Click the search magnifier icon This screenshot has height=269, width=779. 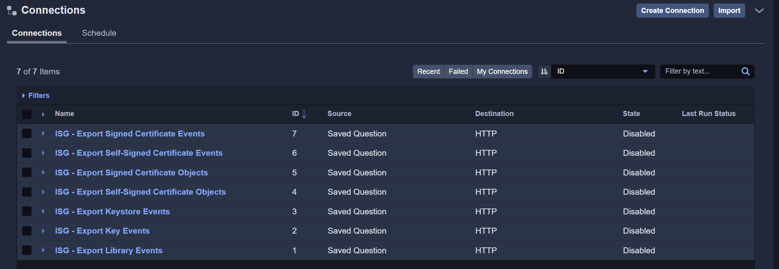pyautogui.click(x=745, y=72)
